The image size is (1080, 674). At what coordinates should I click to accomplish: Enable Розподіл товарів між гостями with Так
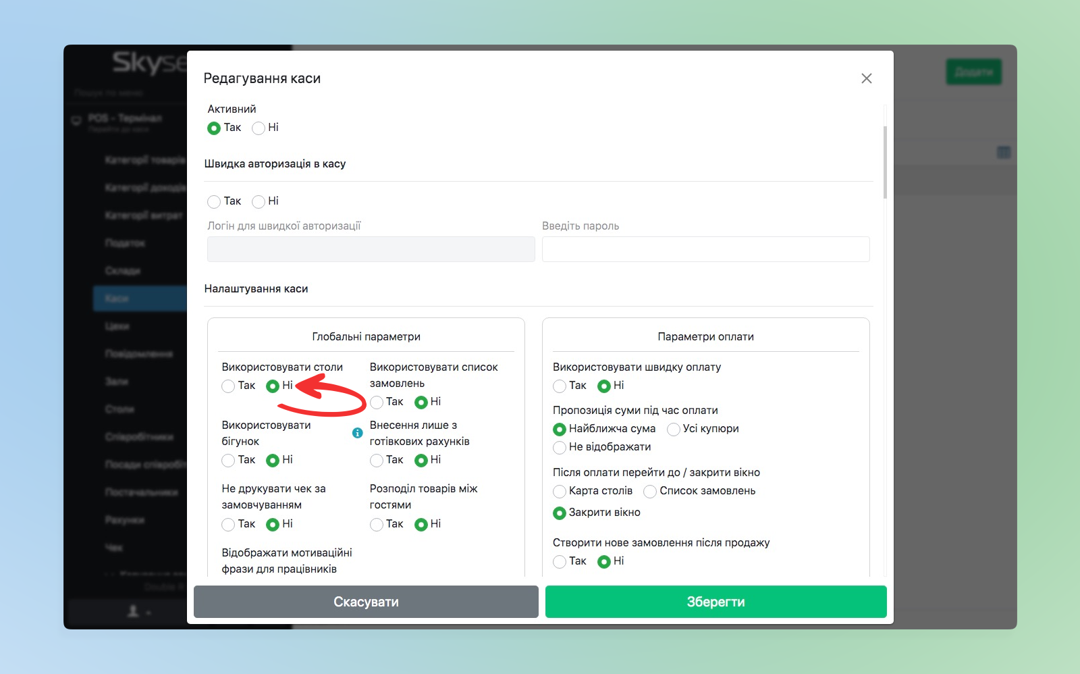tap(377, 525)
